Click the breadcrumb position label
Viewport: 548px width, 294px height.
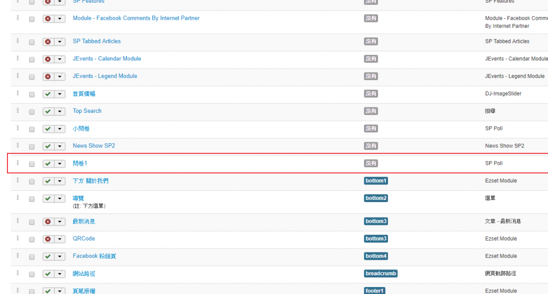(380, 274)
